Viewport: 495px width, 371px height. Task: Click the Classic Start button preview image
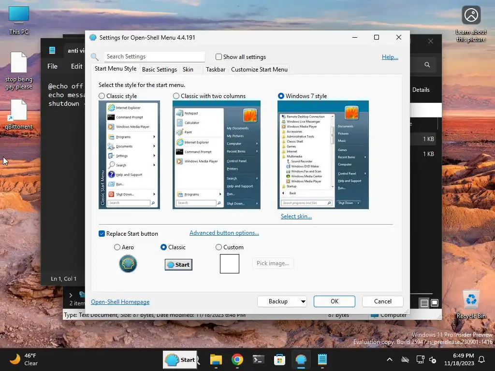point(178,264)
